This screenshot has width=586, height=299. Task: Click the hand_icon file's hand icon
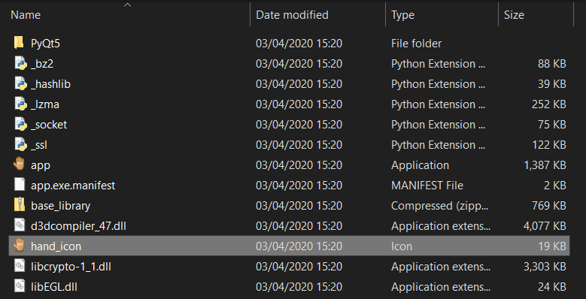coord(19,246)
